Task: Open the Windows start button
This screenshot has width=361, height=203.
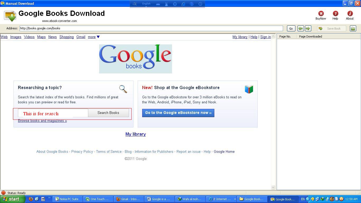Action: pyautogui.click(x=12, y=199)
